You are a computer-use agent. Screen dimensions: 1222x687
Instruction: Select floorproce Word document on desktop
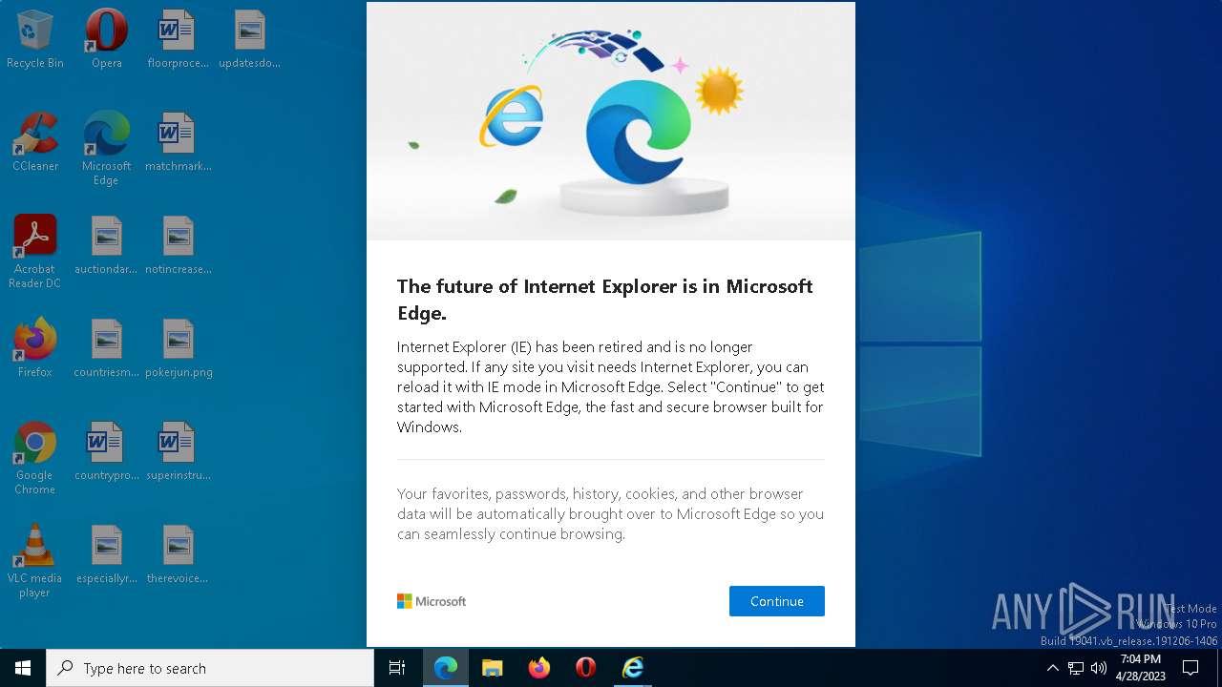point(178,39)
